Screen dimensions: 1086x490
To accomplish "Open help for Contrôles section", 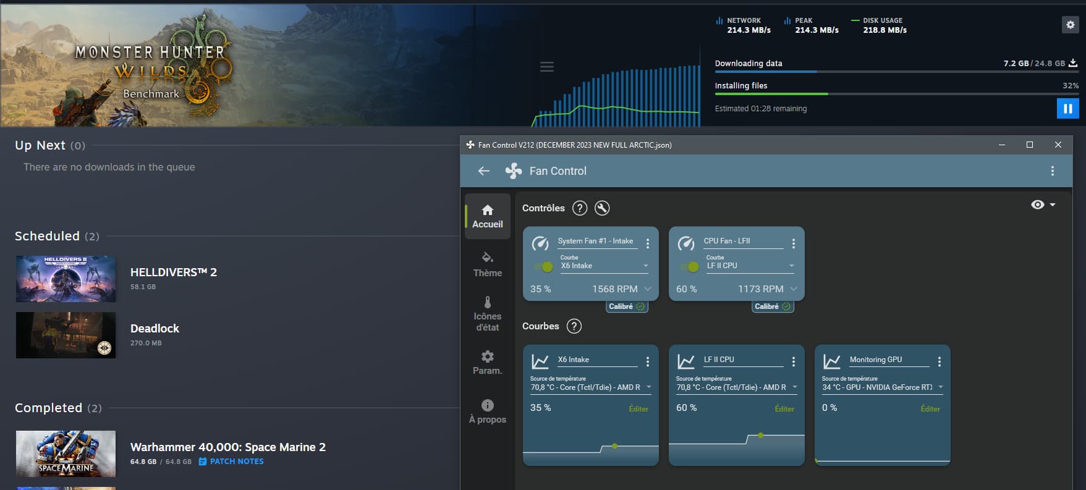I will click(580, 208).
